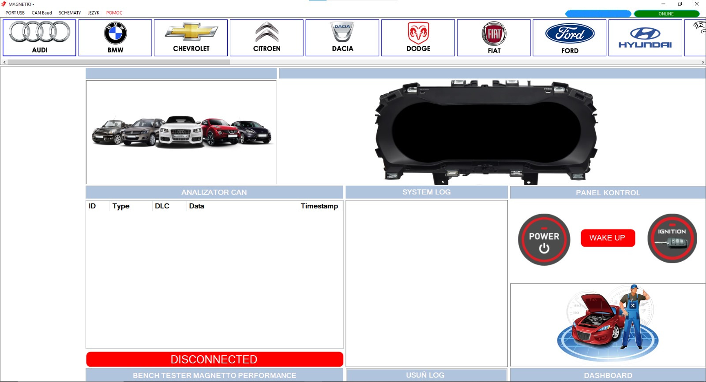
Task: Open the SCHEMATY menu
Action: tap(70, 13)
